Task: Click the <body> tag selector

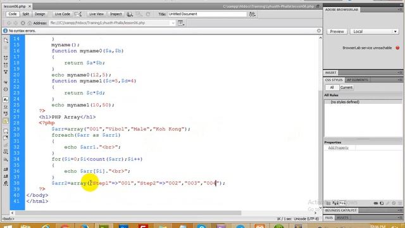Action: pyautogui.click(x=8, y=219)
